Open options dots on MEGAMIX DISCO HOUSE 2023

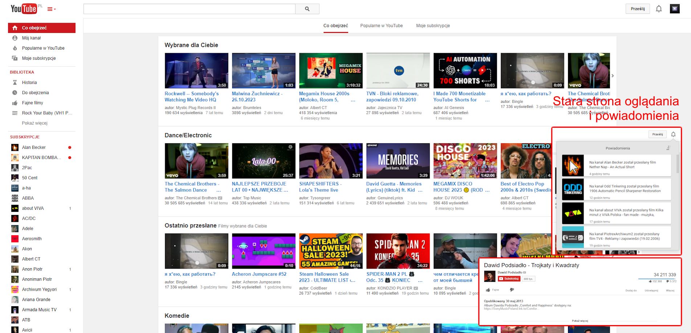487,190
